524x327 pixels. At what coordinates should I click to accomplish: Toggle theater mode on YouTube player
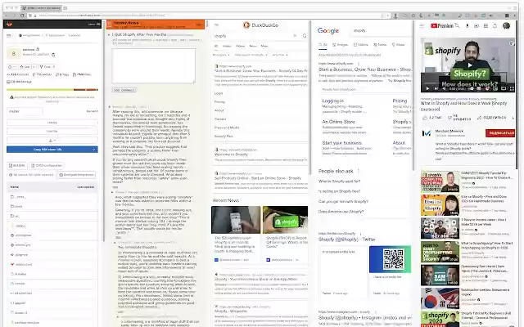coord(504,89)
